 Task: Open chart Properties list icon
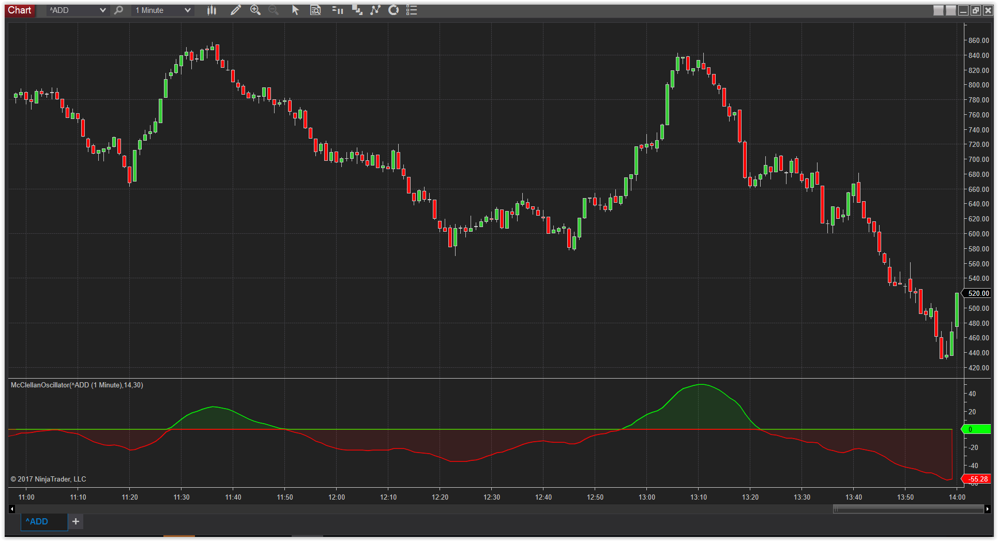coord(412,10)
